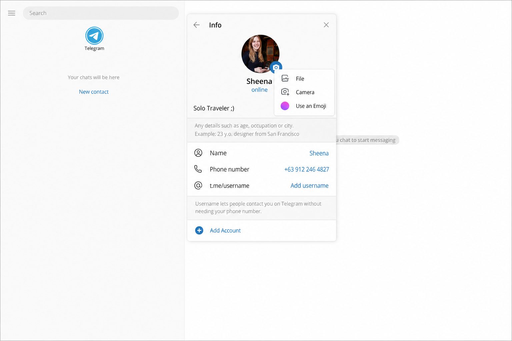Click the phone handset icon
The height and width of the screenshot is (341, 512).
click(x=198, y=169)
